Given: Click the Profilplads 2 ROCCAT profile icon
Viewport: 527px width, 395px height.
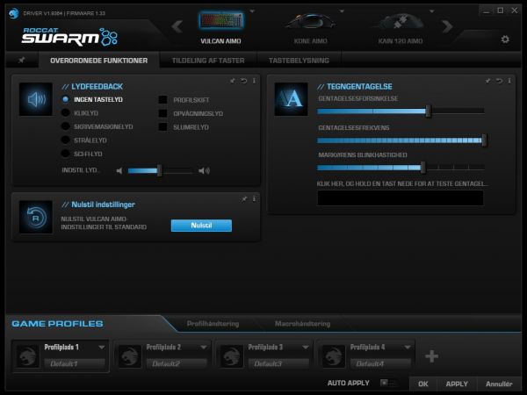Looking at the screenshot, I should 130,356.
